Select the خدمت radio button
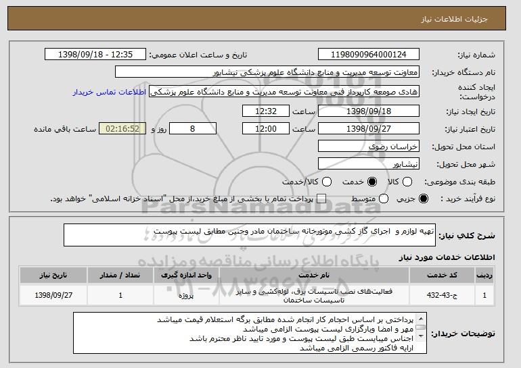The image size is (521, 368). (x=372, y=182)
